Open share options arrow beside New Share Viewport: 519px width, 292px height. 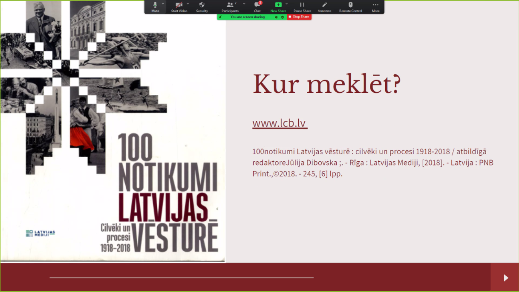tap(286, 3)
